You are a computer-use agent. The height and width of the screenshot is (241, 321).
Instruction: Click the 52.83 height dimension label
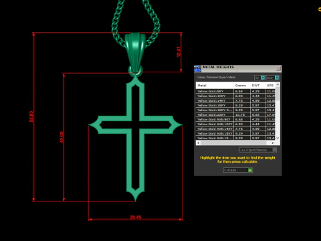(31, 116)
